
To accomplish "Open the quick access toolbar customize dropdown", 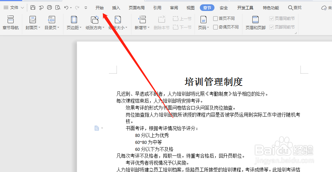I will click(x=86, y=8).
